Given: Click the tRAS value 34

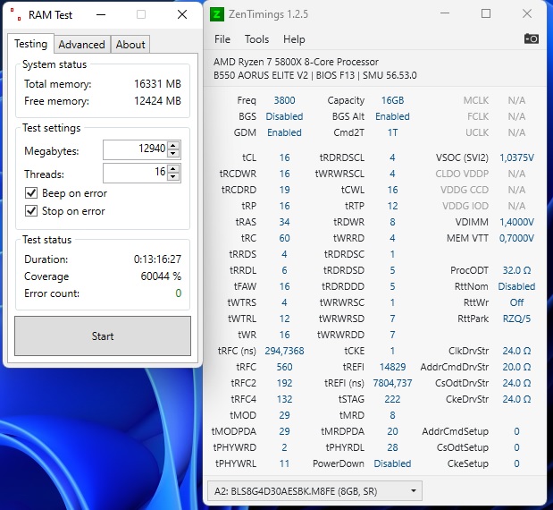Looking at the screenshot, I should tap(284, 222).
